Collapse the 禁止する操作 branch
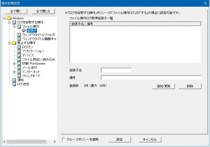 coord(9,43)
